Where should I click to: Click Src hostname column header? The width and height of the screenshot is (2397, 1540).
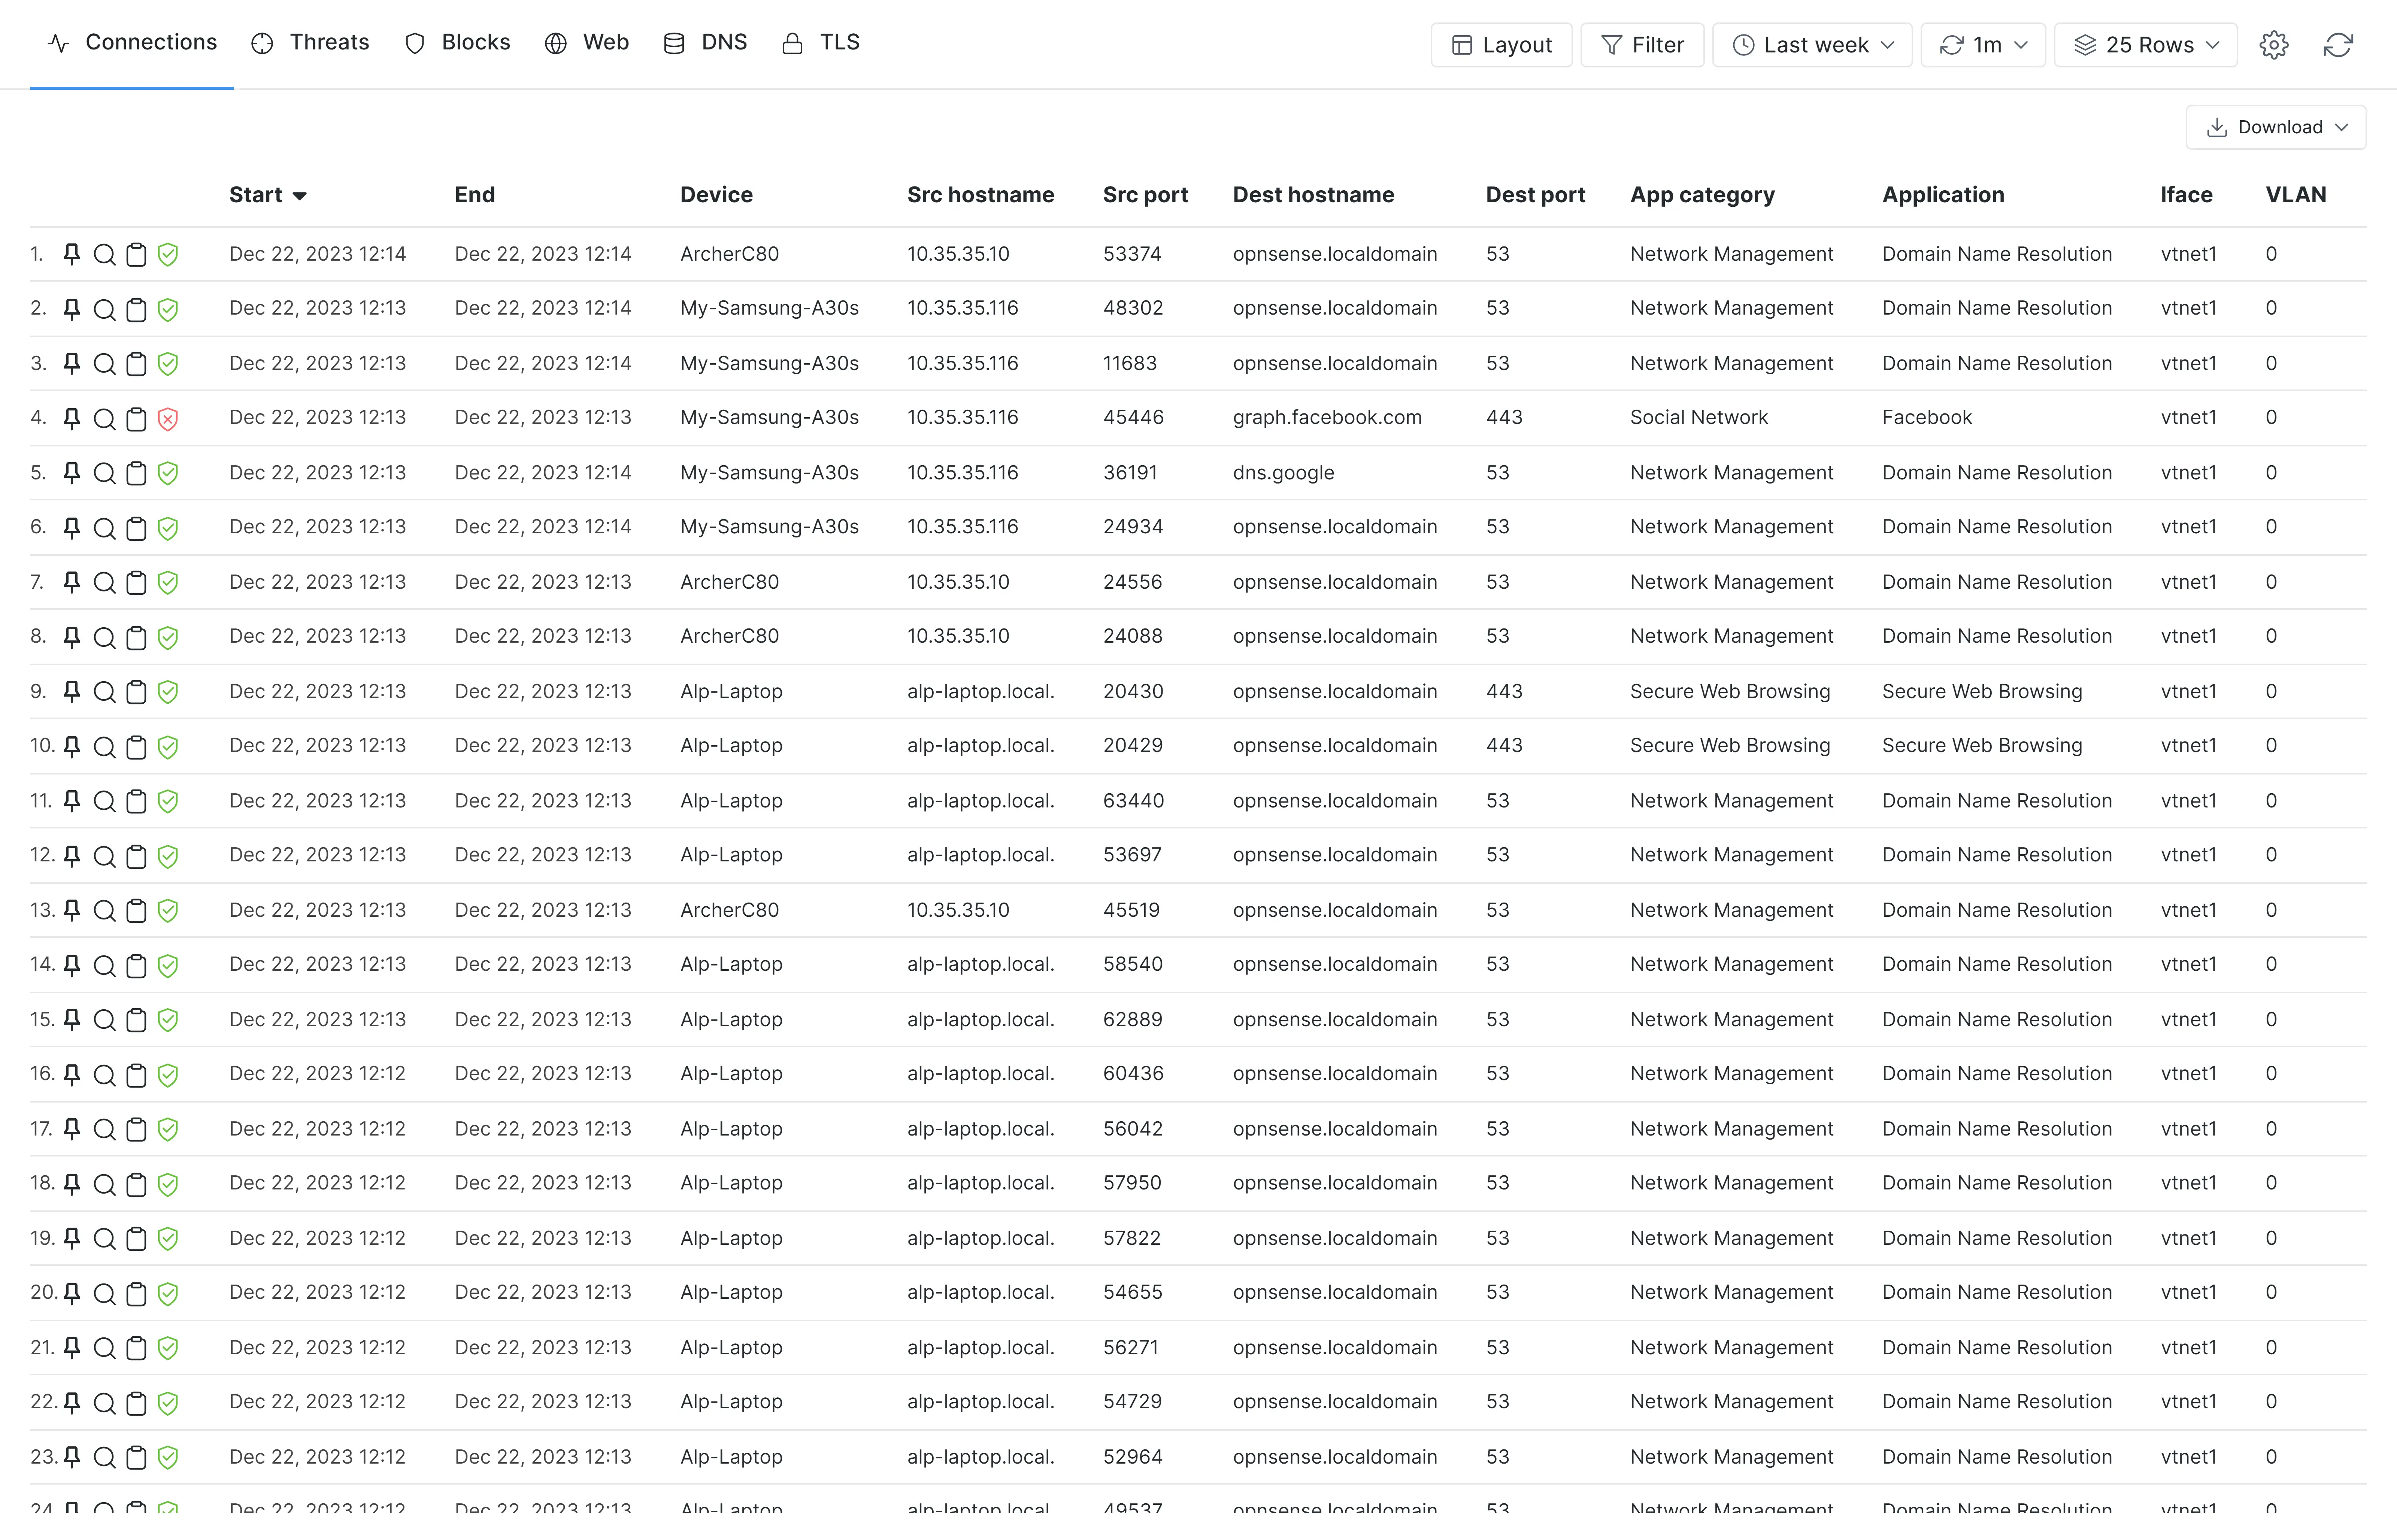click(x=980, y=195)
